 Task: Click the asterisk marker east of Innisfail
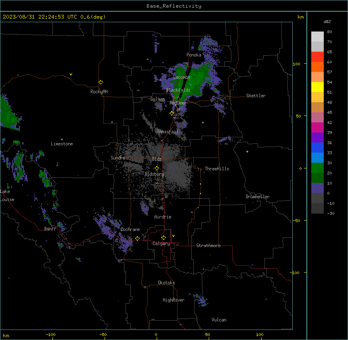coord(203,122)
